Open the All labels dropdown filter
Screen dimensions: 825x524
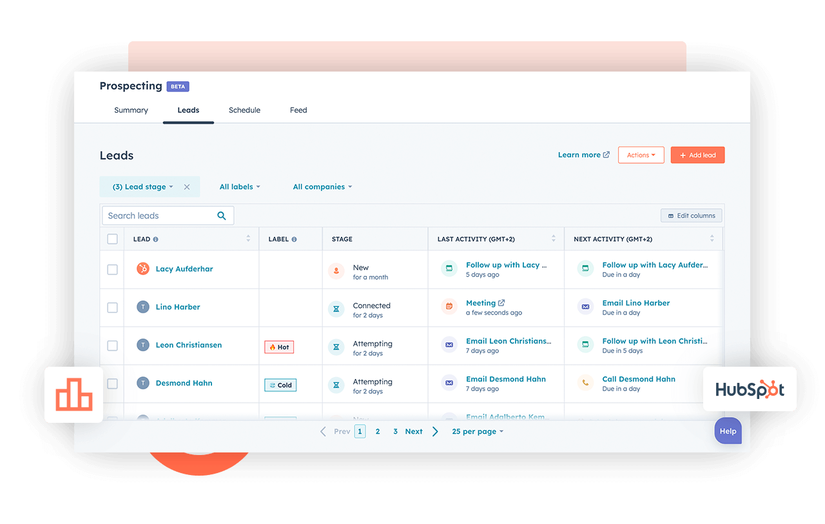coord(240,187)
